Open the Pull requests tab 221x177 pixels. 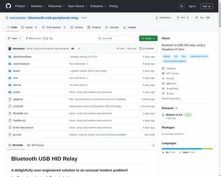click(54, 27)
